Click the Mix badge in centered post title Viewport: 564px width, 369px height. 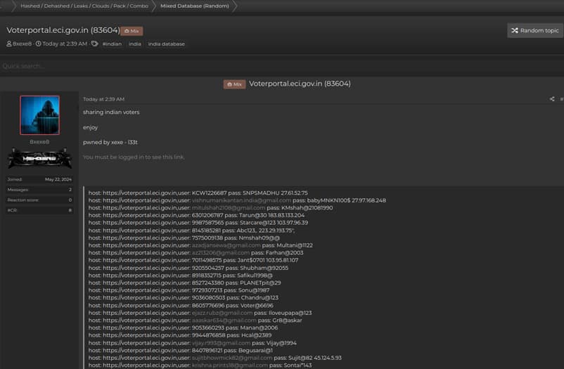point(234,84)
